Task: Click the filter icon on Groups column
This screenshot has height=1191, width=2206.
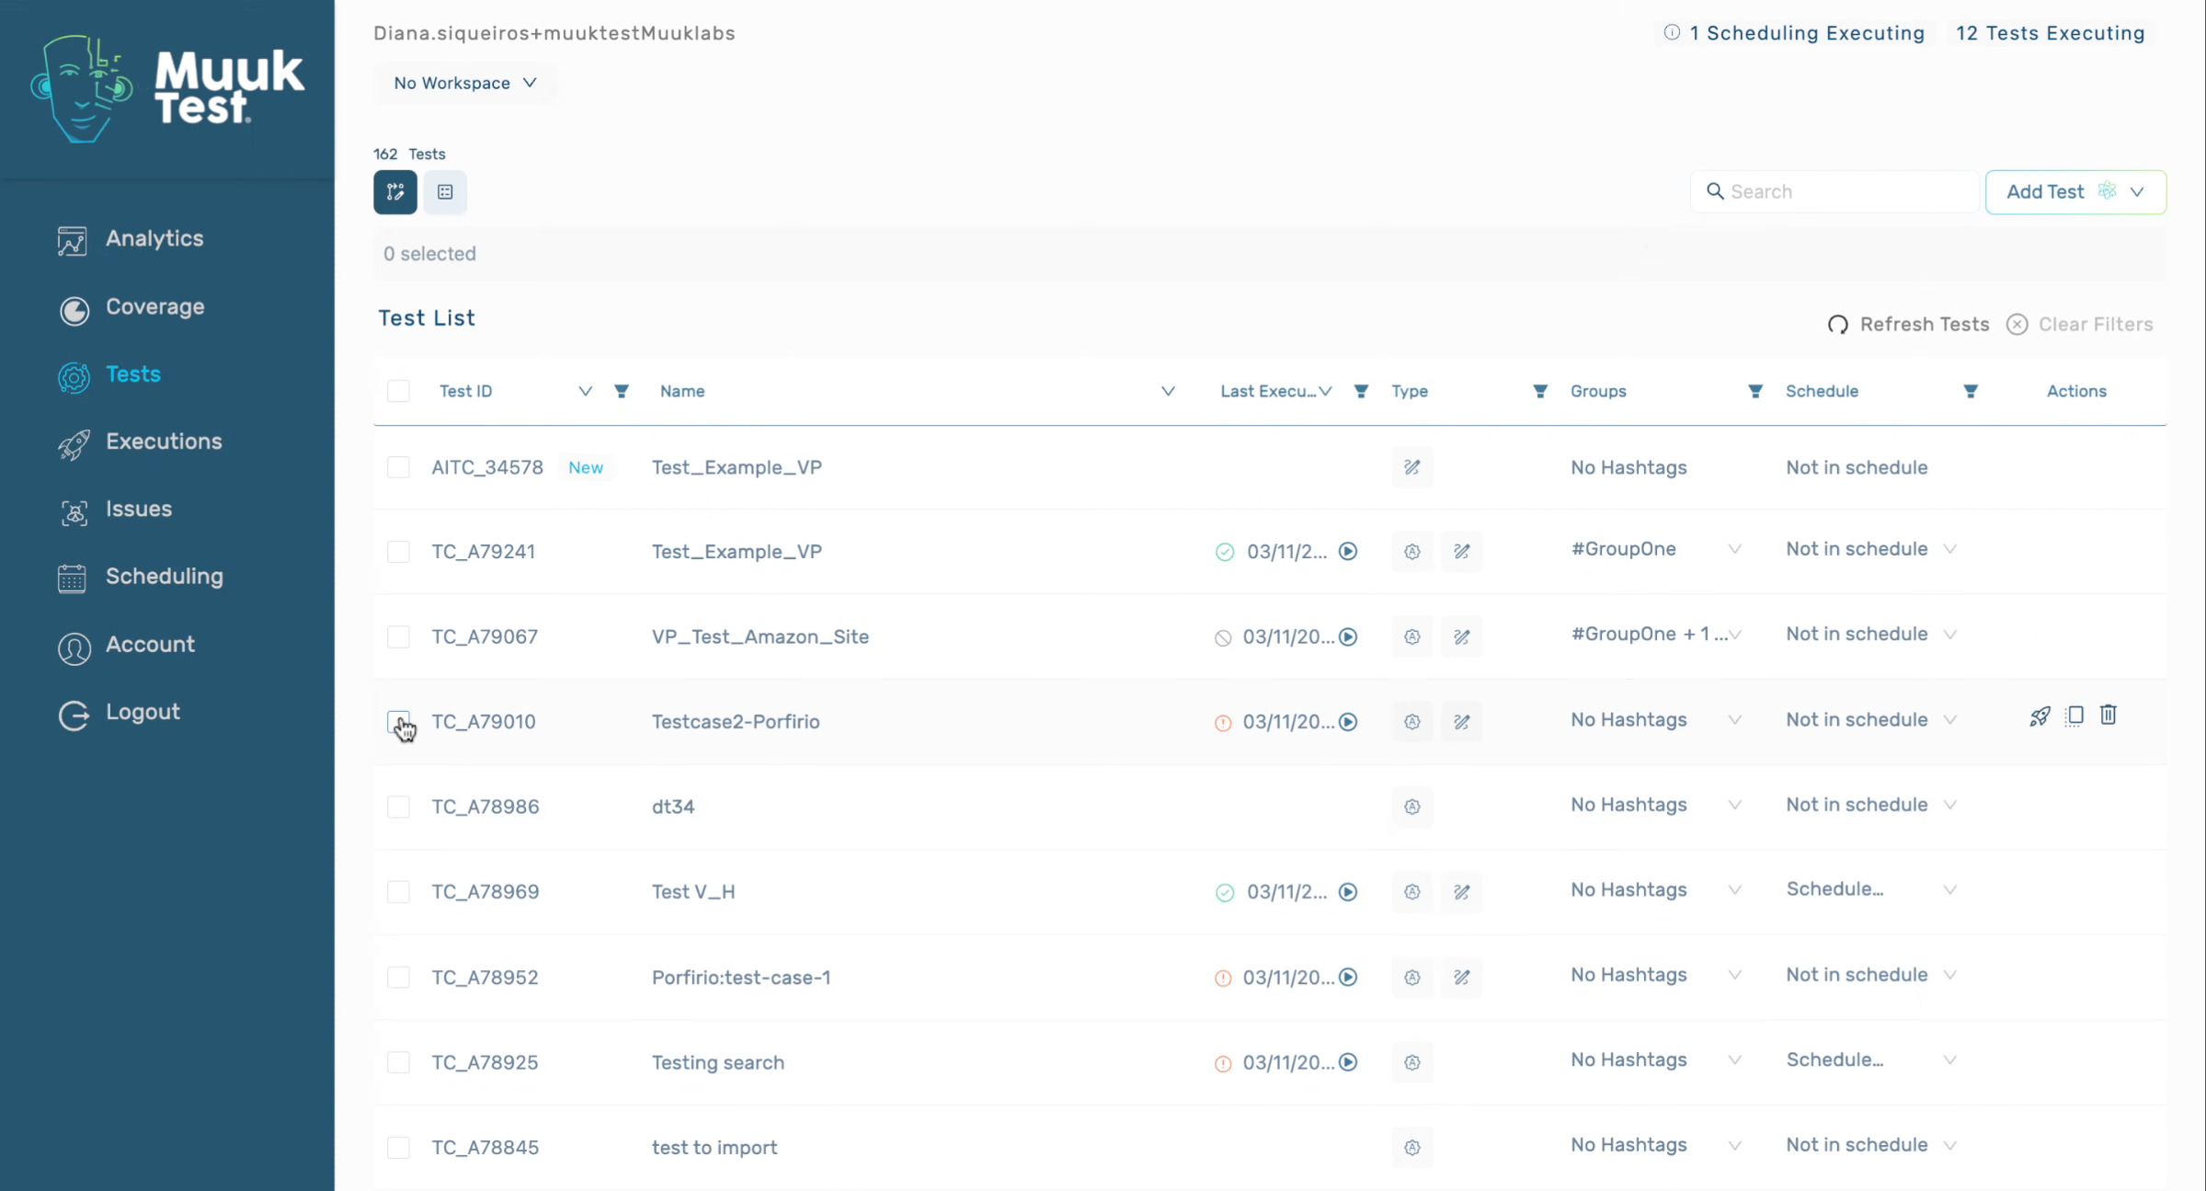Action: tap(1755, 392)
